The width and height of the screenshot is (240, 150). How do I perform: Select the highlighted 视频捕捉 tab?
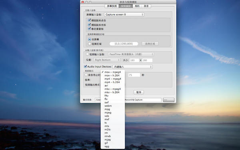[126, 6]
